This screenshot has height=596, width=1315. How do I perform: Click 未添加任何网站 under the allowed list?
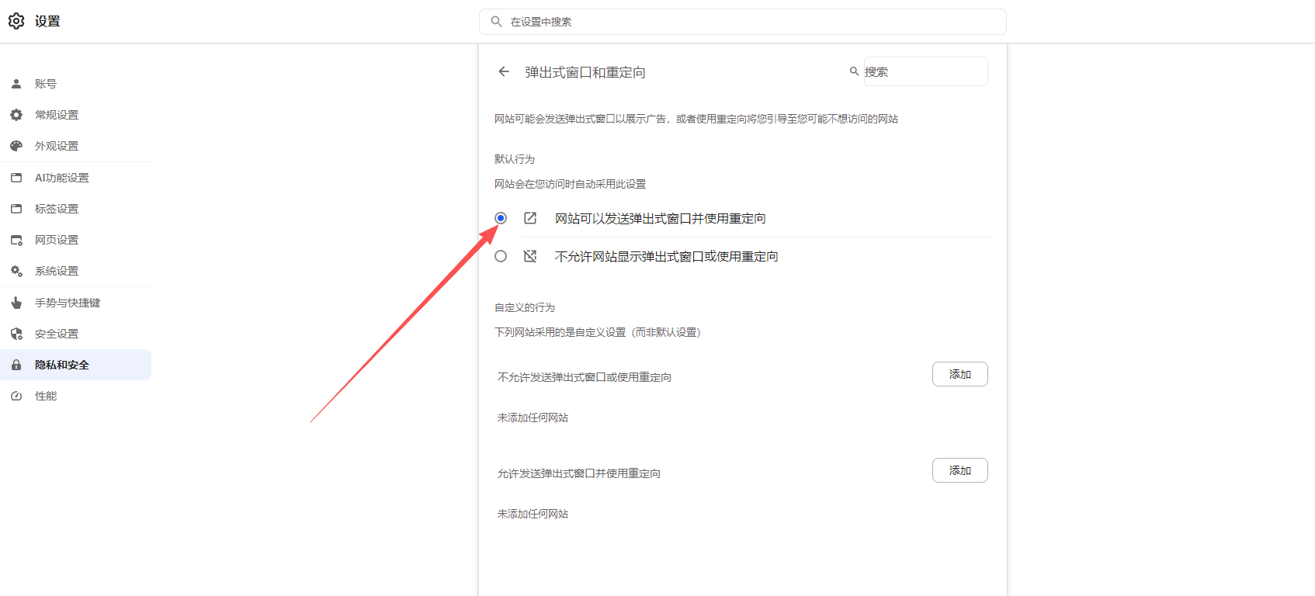[533, 514]
